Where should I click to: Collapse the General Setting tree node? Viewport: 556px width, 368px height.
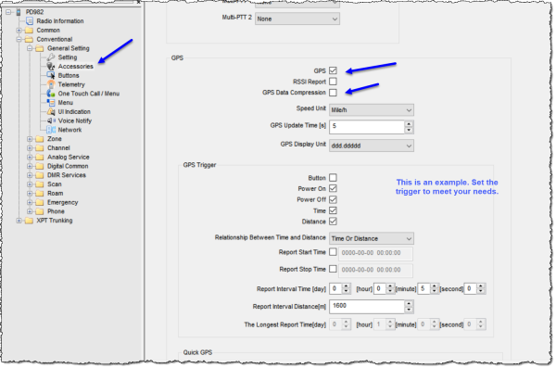tap(30, 48)
